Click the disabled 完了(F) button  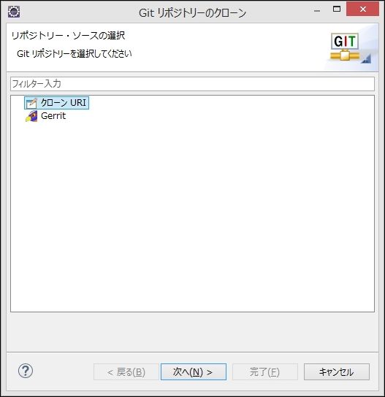(x=265, y=372)
